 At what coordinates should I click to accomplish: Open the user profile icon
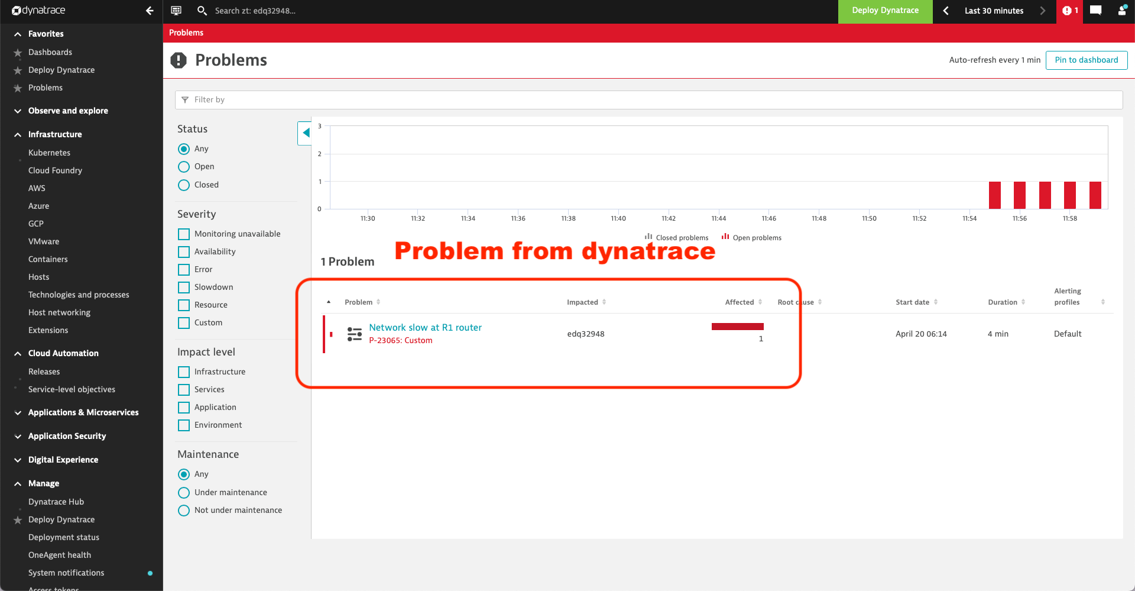[x=1122, y=11]
